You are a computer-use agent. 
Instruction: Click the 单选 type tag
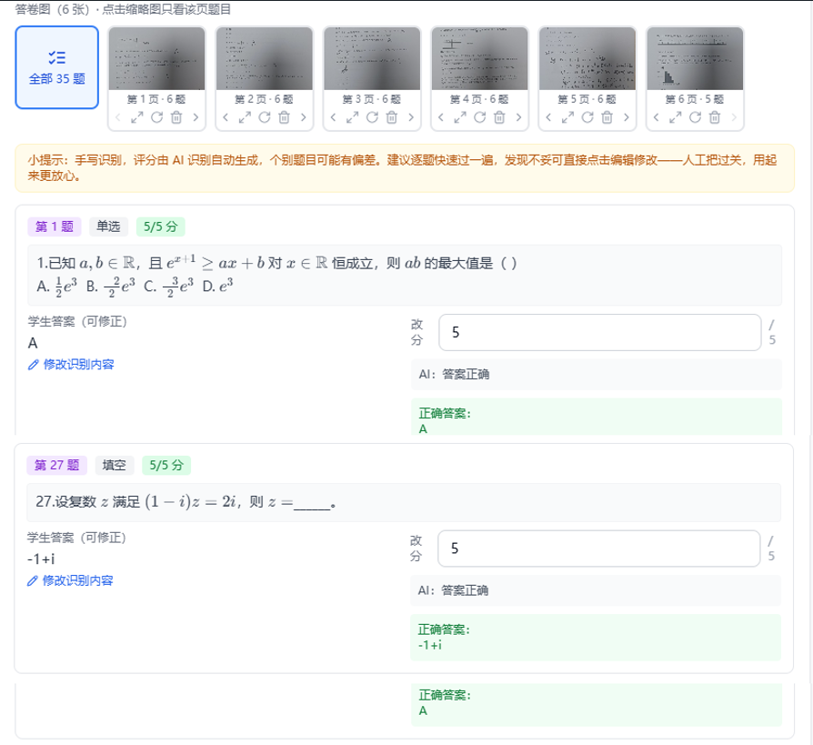108,227
